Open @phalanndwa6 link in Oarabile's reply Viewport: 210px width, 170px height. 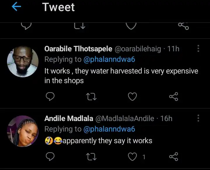click(x=109, y=59)
